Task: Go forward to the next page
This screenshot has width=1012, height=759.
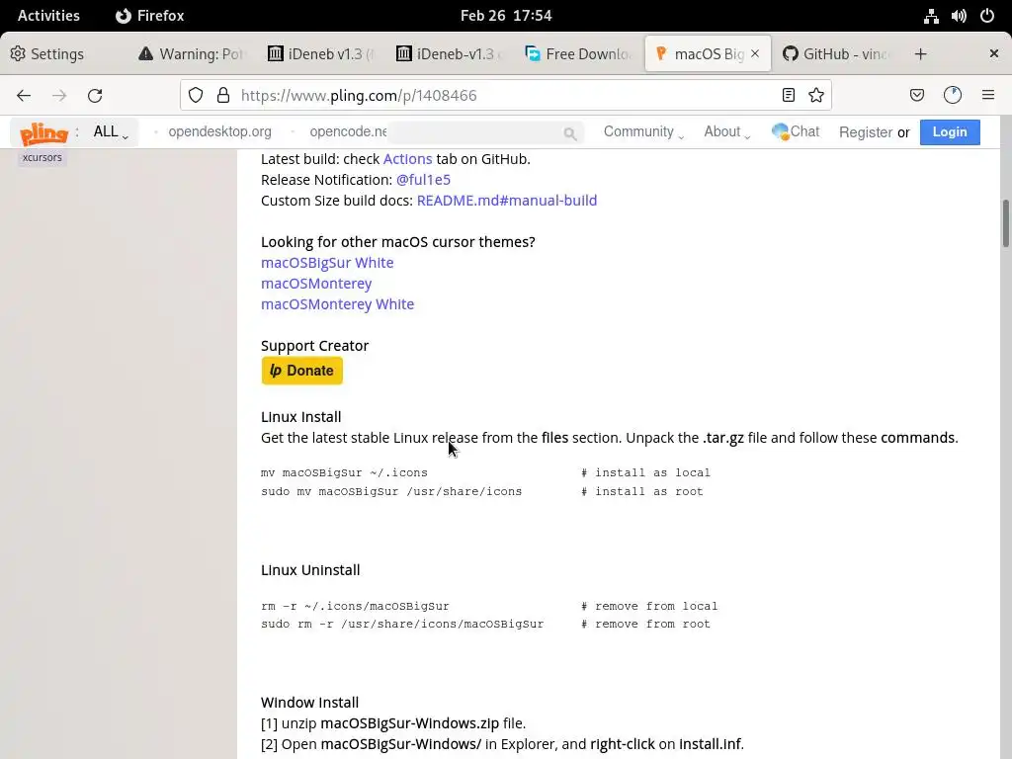Action: [59, 96]
